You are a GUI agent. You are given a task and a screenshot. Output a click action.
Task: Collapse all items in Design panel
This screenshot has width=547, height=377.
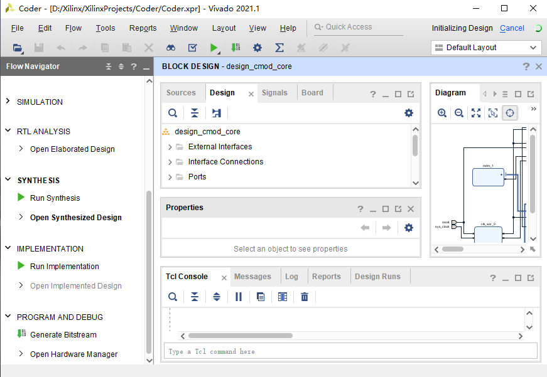coord(195,113)
